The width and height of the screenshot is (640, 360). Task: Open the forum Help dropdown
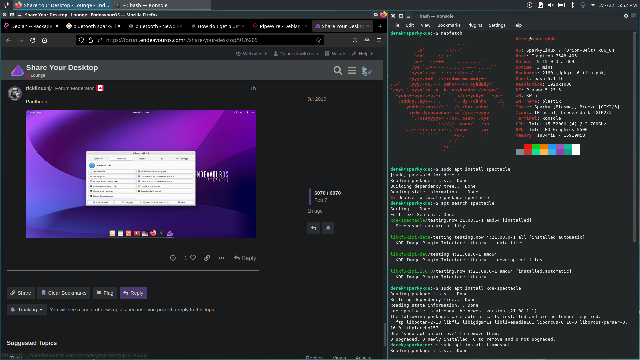(362, 54)
